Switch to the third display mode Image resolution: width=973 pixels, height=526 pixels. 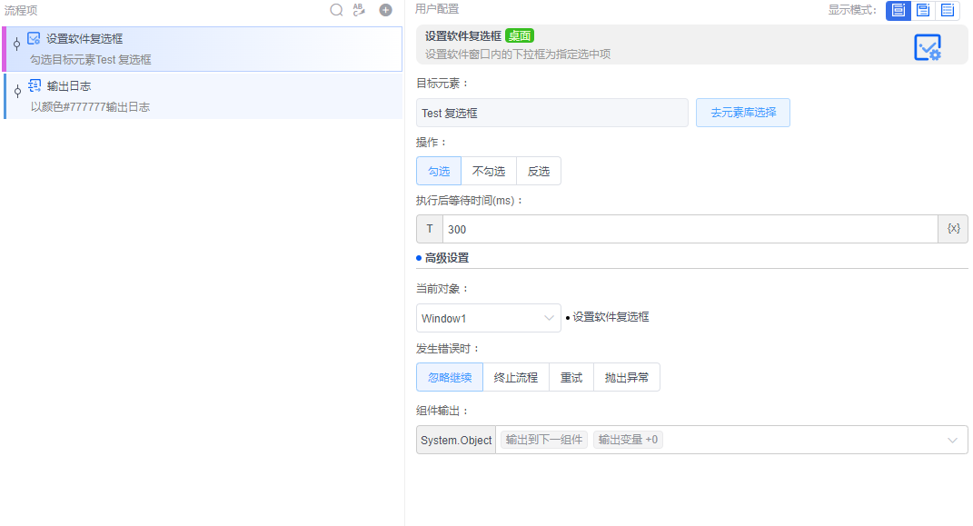tap(946, 10)
